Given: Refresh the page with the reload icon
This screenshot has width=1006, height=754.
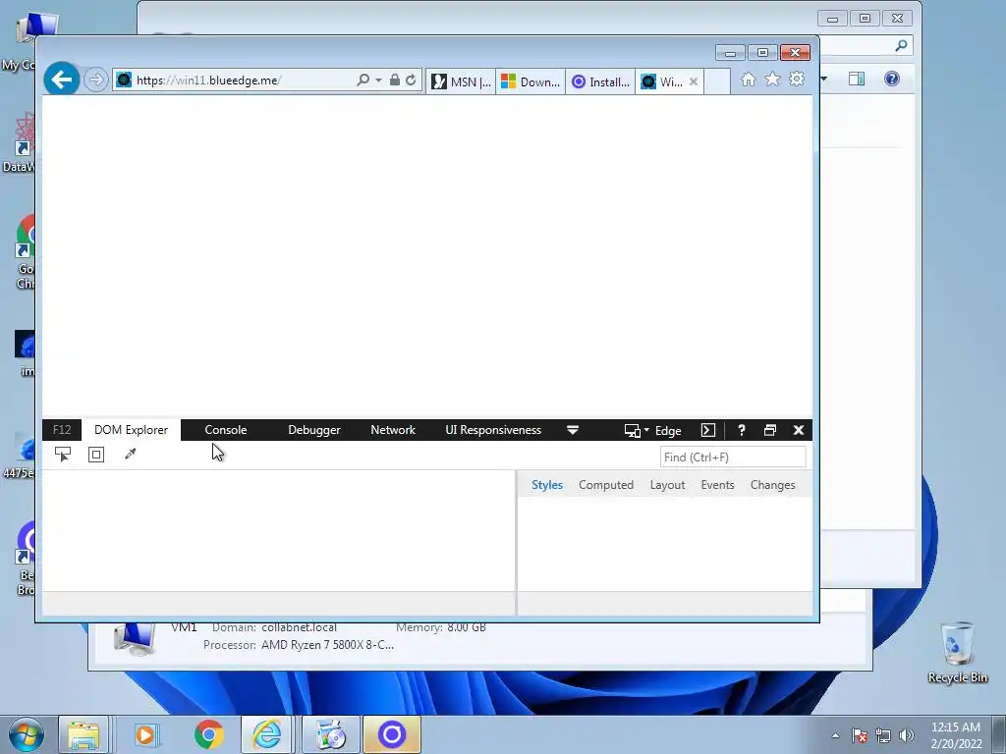Looking at the screenshot, I should pos(411,81).
